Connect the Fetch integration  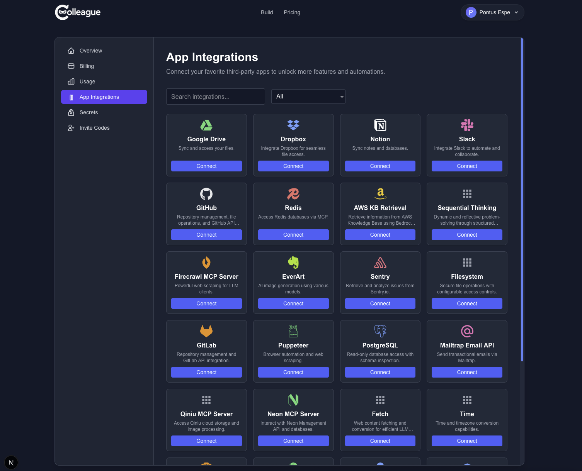[380, 441]
